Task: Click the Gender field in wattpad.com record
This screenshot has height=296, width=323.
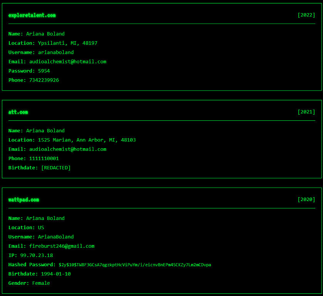Action: [29, 283]
